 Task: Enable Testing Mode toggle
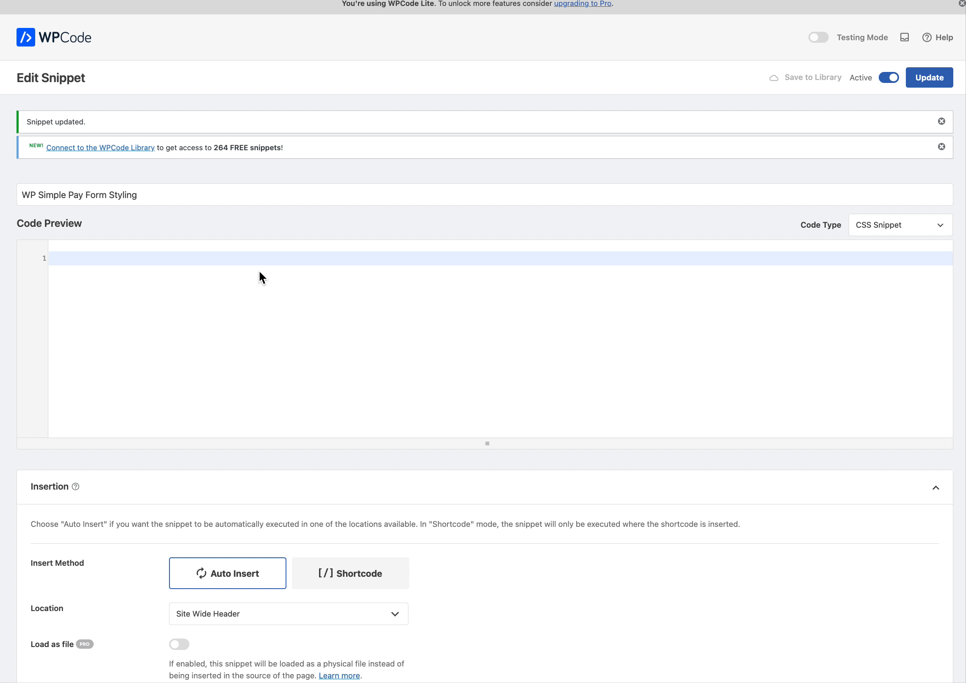click(818, 37)
